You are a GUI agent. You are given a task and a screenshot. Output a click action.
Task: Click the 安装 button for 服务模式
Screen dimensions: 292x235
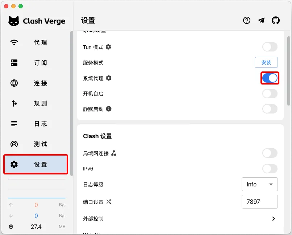tap(266, 62)
